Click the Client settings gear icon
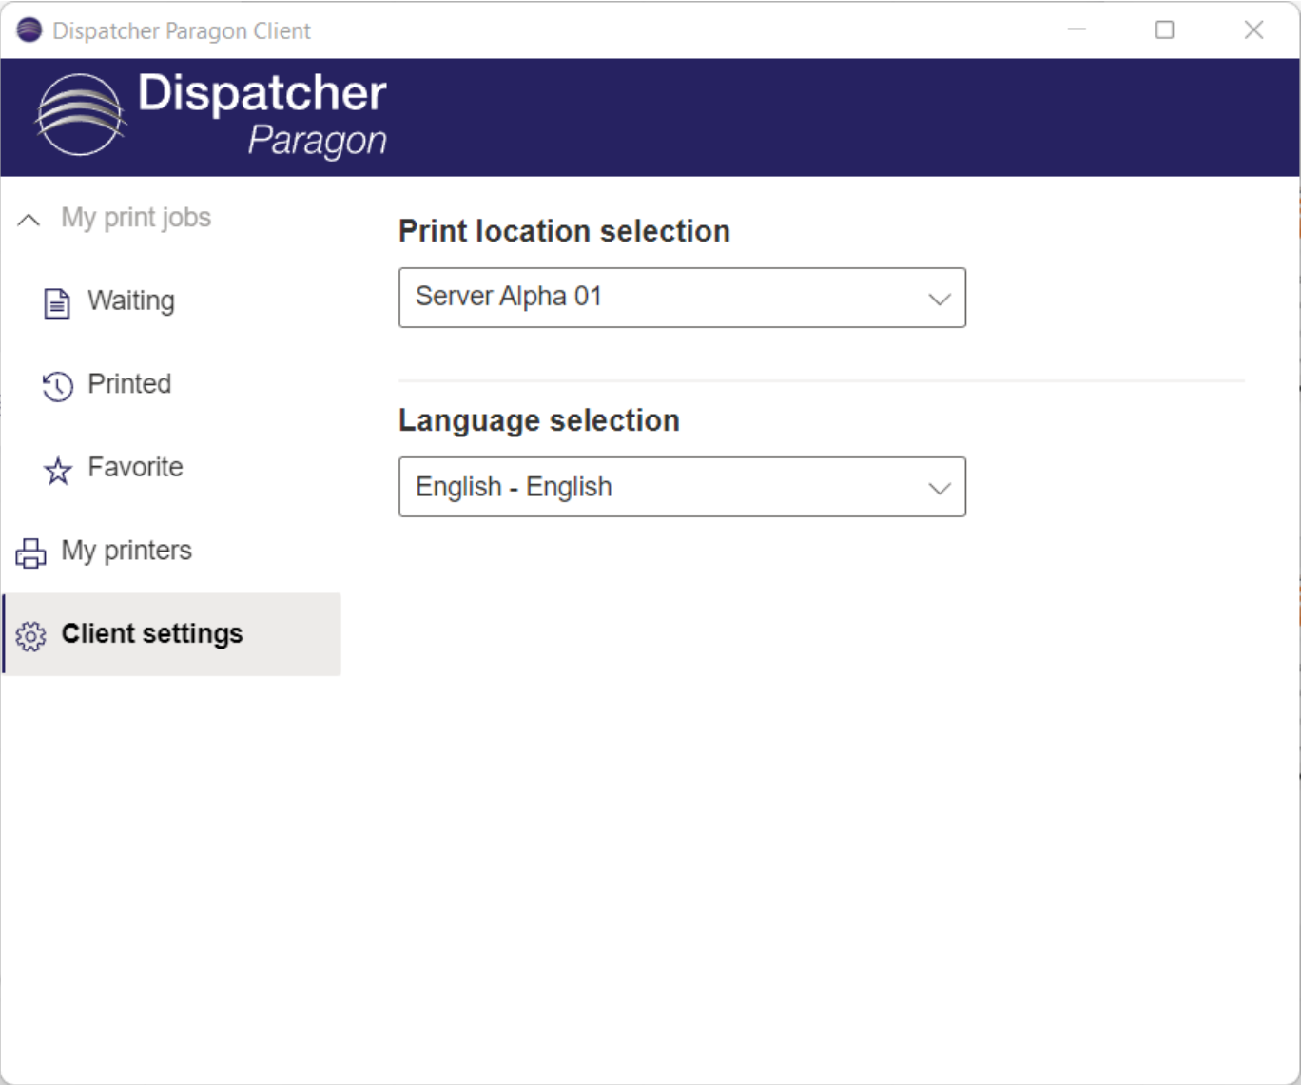The height and width of the screenshot is (1085, 1301). (x=30, y=636)
